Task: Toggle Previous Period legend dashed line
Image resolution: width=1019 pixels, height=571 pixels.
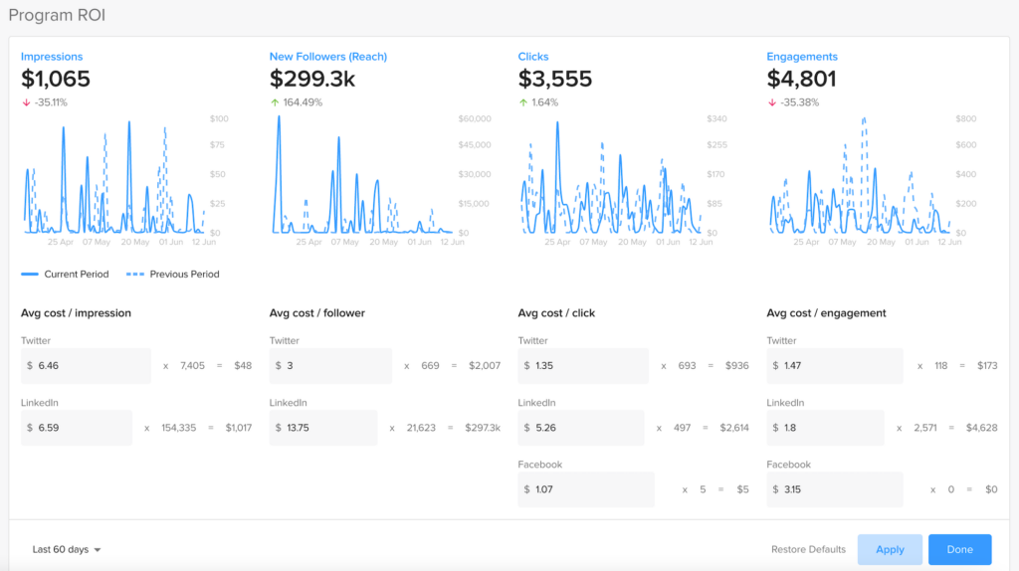Action: coord(135,274)
